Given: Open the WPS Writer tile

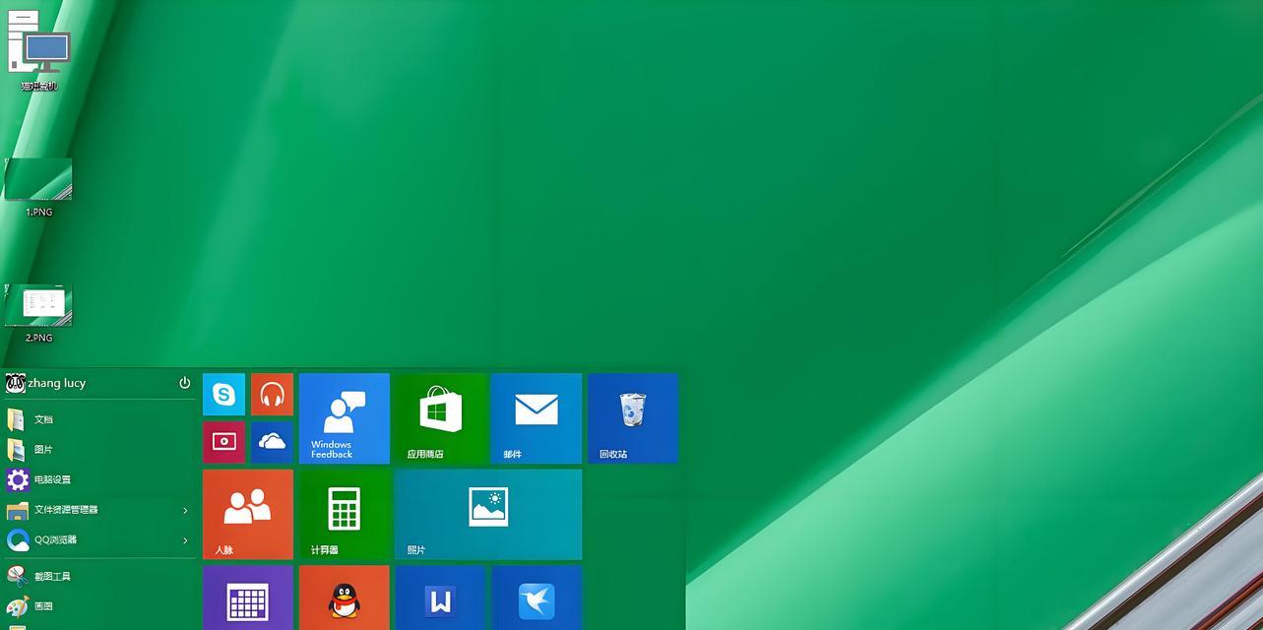Looking at the screenshot, I should click(x=440, y=598).
